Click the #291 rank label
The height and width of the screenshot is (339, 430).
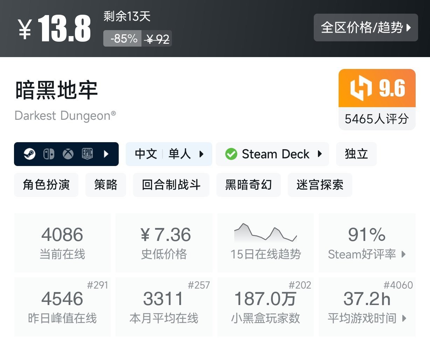(x=97, y=285)
